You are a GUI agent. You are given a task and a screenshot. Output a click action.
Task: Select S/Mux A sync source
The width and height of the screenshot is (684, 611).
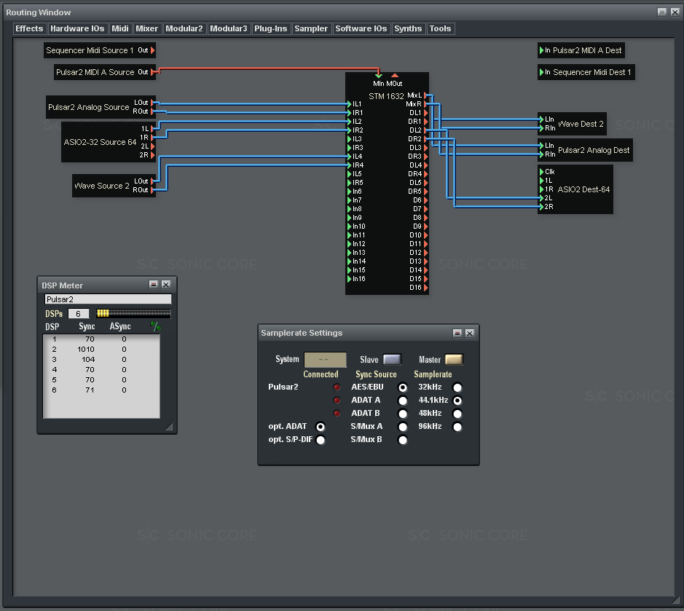click(x=403, y=427)
